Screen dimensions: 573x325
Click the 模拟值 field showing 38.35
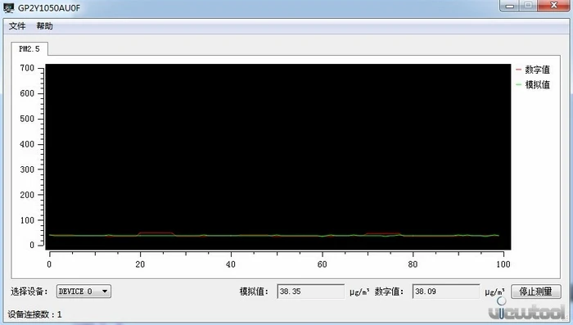tap(310, 291)
